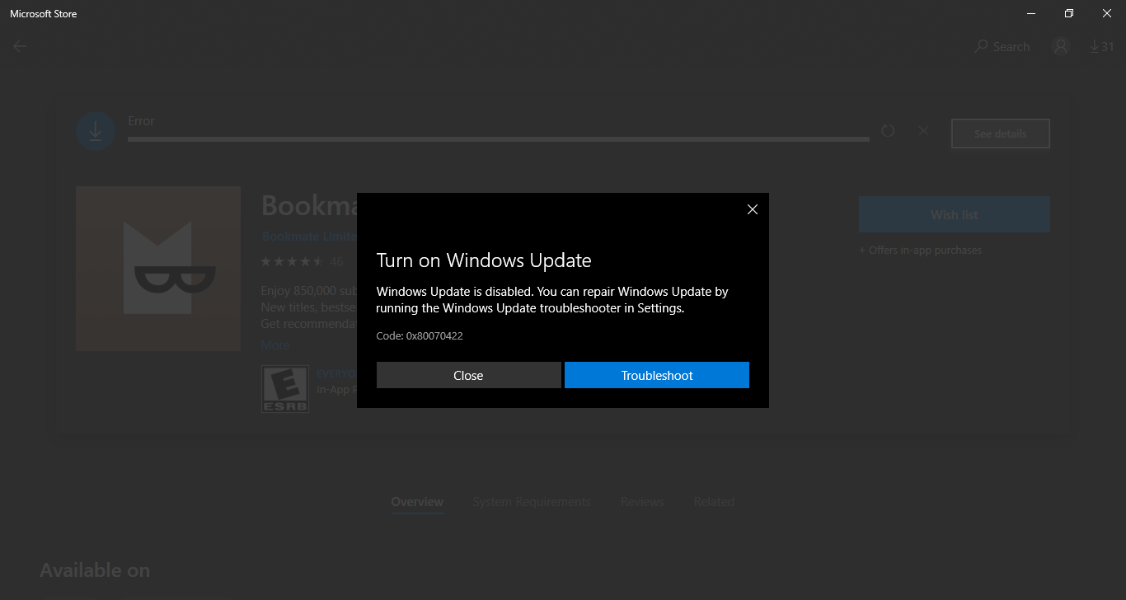Run the Troubleshoot action
Viewport: 1126px width, 600px height.
click(657, 374)
